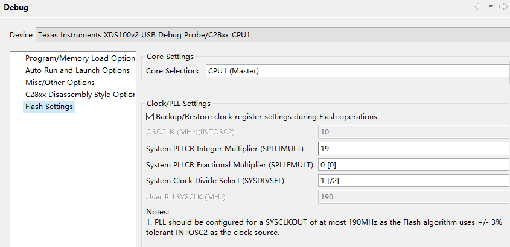Click the OSCCLK (MHz) value field
The width and height of the screenshot is (510, 247).
(413, 131)
